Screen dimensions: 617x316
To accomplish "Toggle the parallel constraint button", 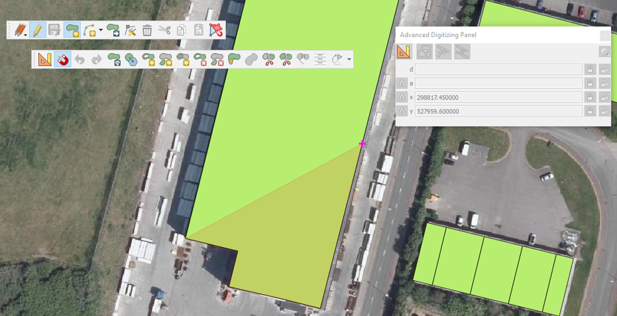I will click(x=463, y=52).
